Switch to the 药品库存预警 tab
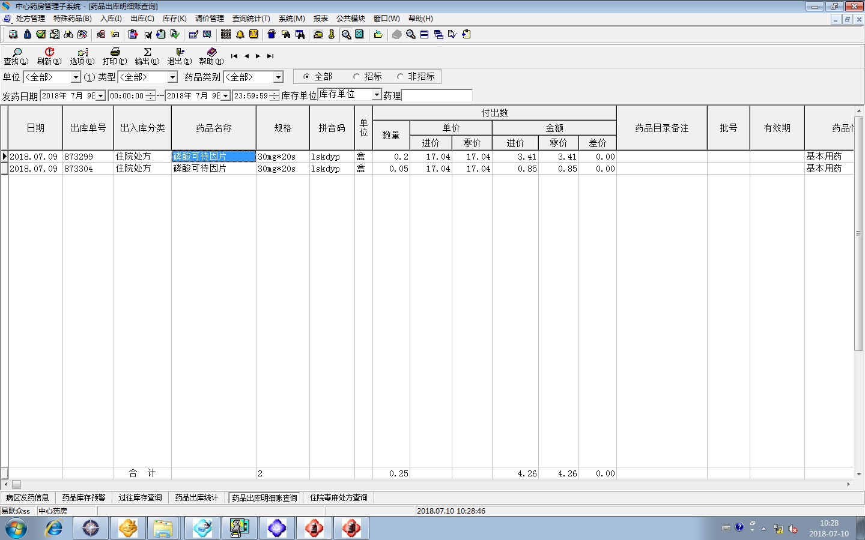This screenshot has width=865, height=540. click(83, 497)
